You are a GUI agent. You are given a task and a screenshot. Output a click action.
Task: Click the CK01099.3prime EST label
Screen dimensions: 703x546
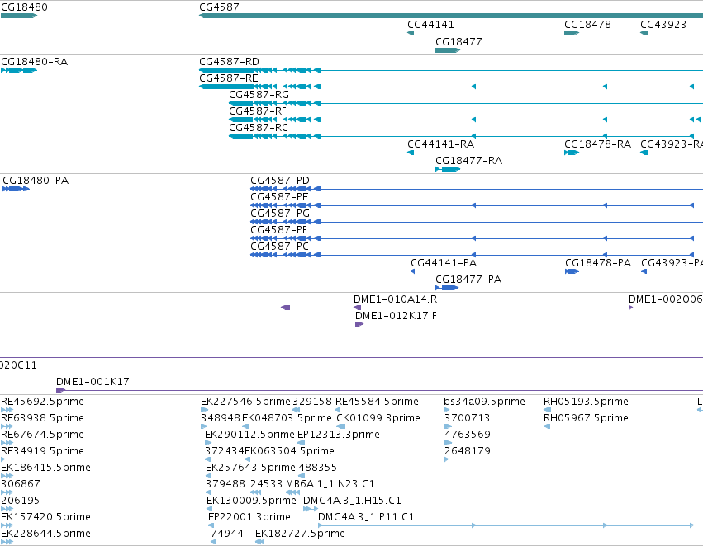pyautogui.click(x=378, y=418)
